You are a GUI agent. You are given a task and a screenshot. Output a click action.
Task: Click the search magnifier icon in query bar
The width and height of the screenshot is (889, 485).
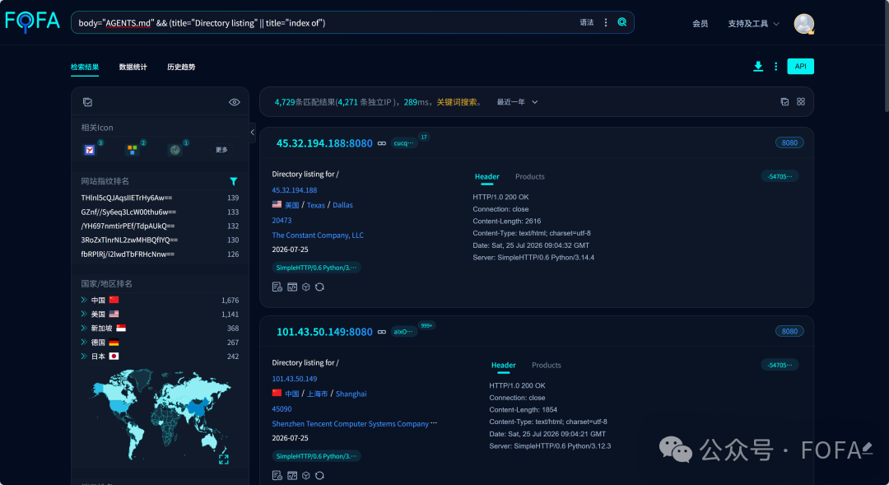click(x=622, y=22)
